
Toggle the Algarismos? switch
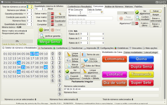point(135,23)
